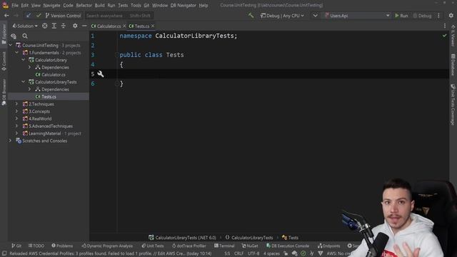Open the Unit Tests tool window
This screenshot has height=257, width=457.
pyautogui.click(x=152, y=246)
